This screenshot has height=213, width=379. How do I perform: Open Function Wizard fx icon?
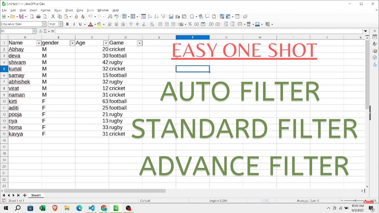coord(41,31)
